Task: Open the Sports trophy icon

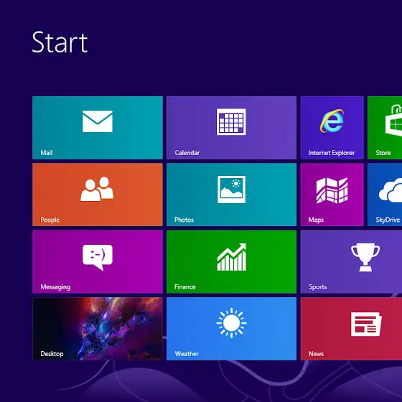Action: (x=365, y=257)
